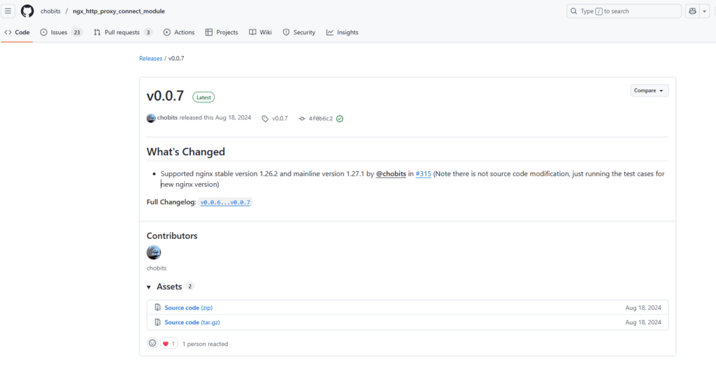Open the Compare dropdown
The image size is (716, 369).
[x=649, y=91]
